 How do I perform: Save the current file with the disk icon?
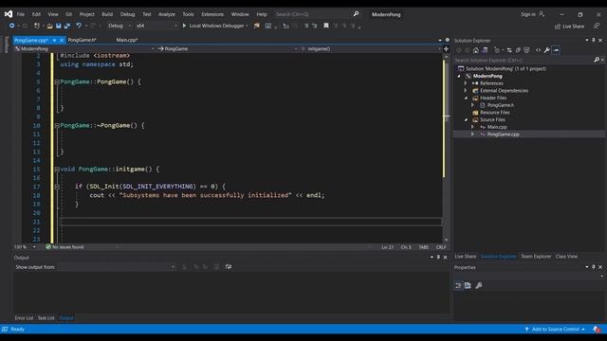click(x=59, y=26)
